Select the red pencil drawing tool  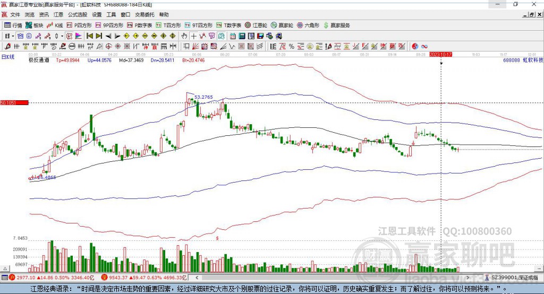point(7,46)
